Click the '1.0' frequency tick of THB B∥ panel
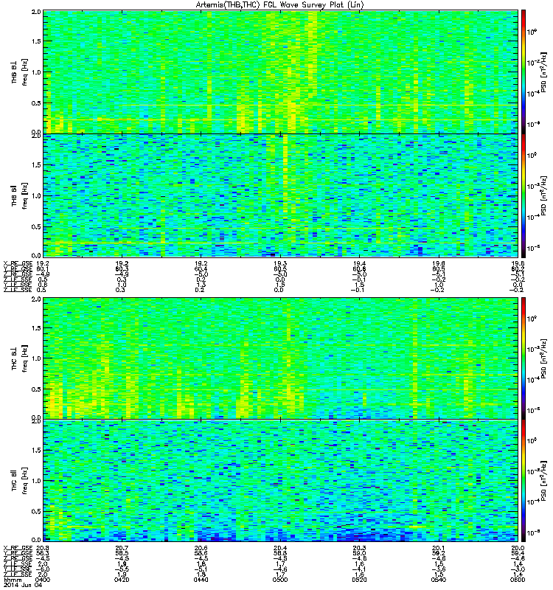The image size is (553, 590). (x=36, y=195)
